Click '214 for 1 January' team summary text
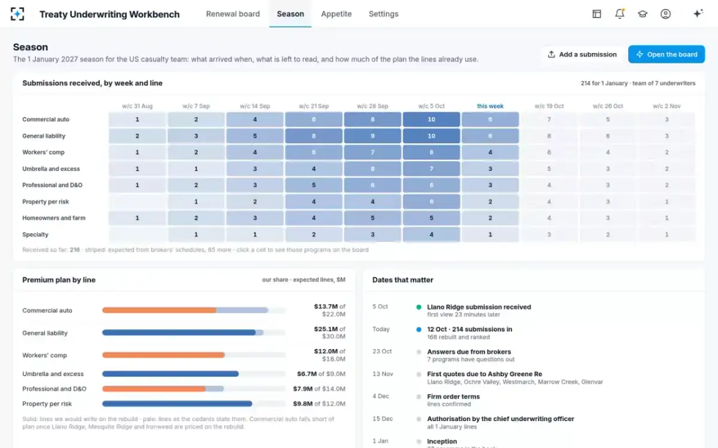The image size is (718, 448). click(x=638, y=83)
